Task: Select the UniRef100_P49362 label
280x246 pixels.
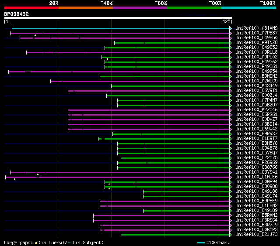Action: coord(256,62)
